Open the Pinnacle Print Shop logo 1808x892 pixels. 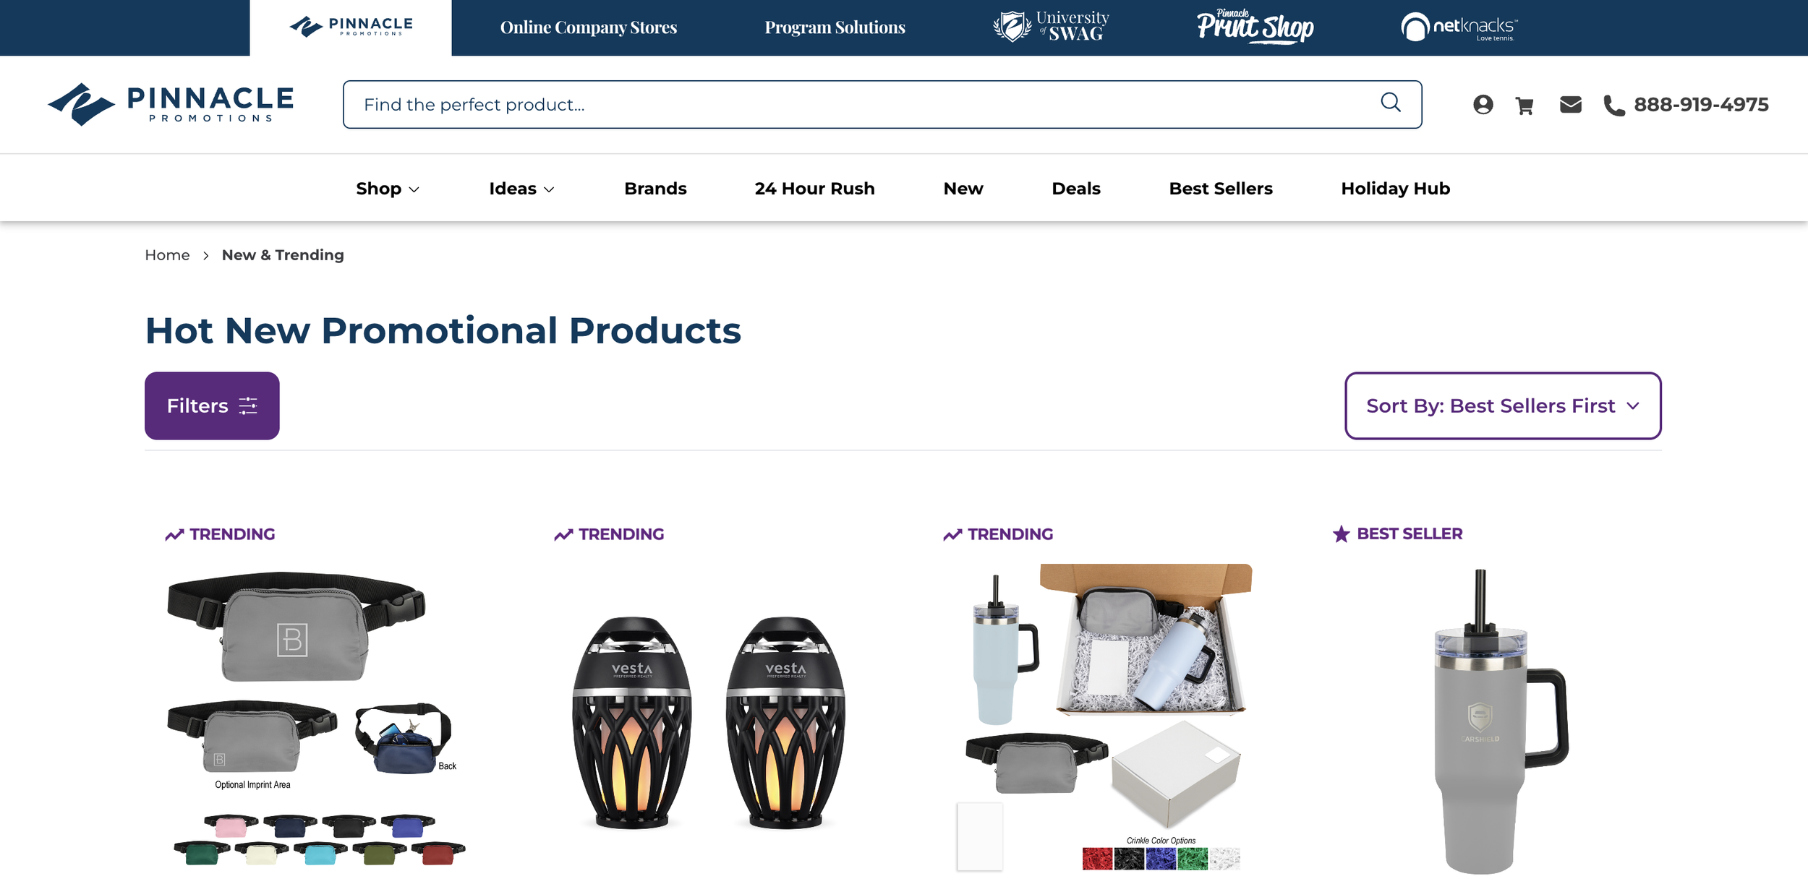pyautogui.click(x=1255, y=27)
